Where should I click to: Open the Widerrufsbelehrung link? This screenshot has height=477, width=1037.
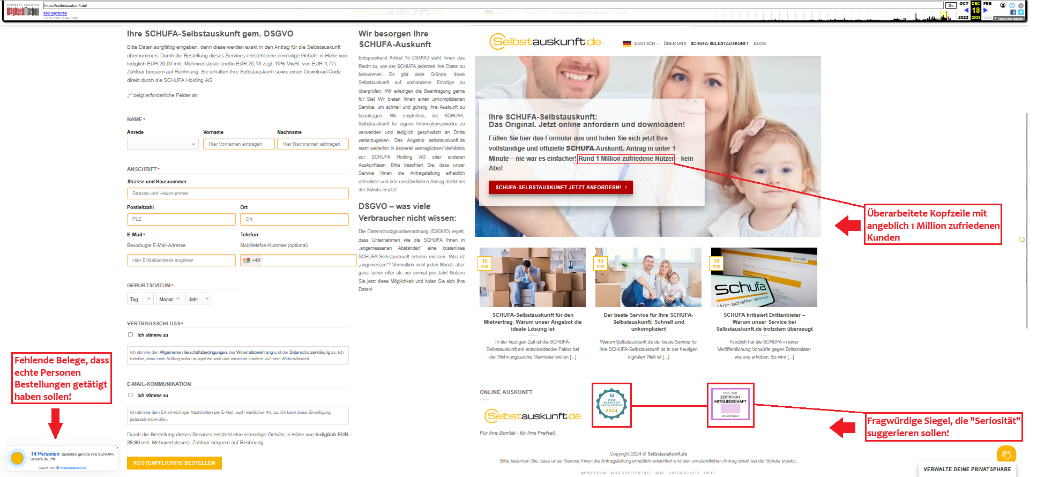[x=255, y=352]
